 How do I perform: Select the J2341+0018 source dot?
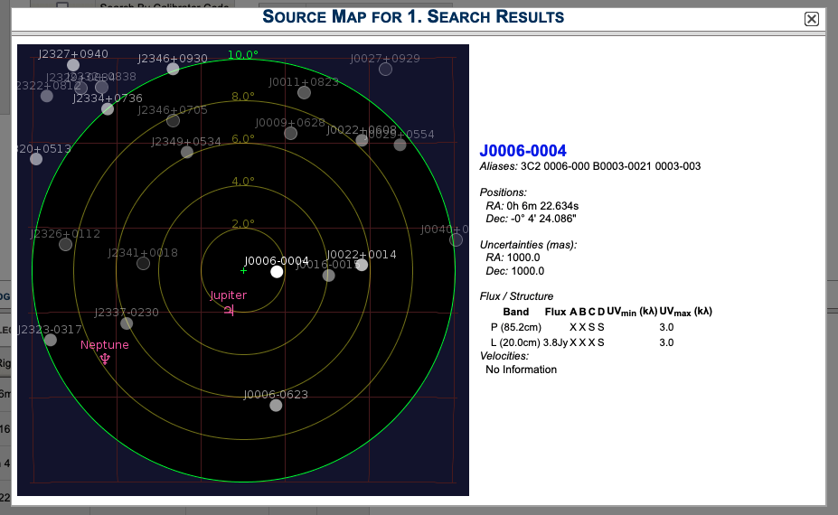point(143,263)
